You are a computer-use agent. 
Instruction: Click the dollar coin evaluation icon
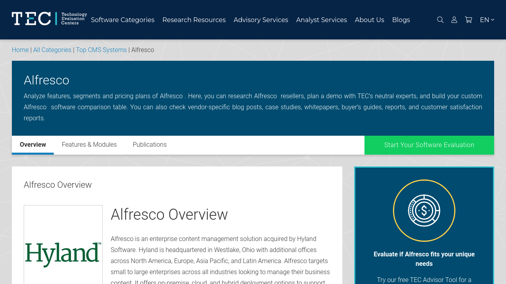(424, 211)
